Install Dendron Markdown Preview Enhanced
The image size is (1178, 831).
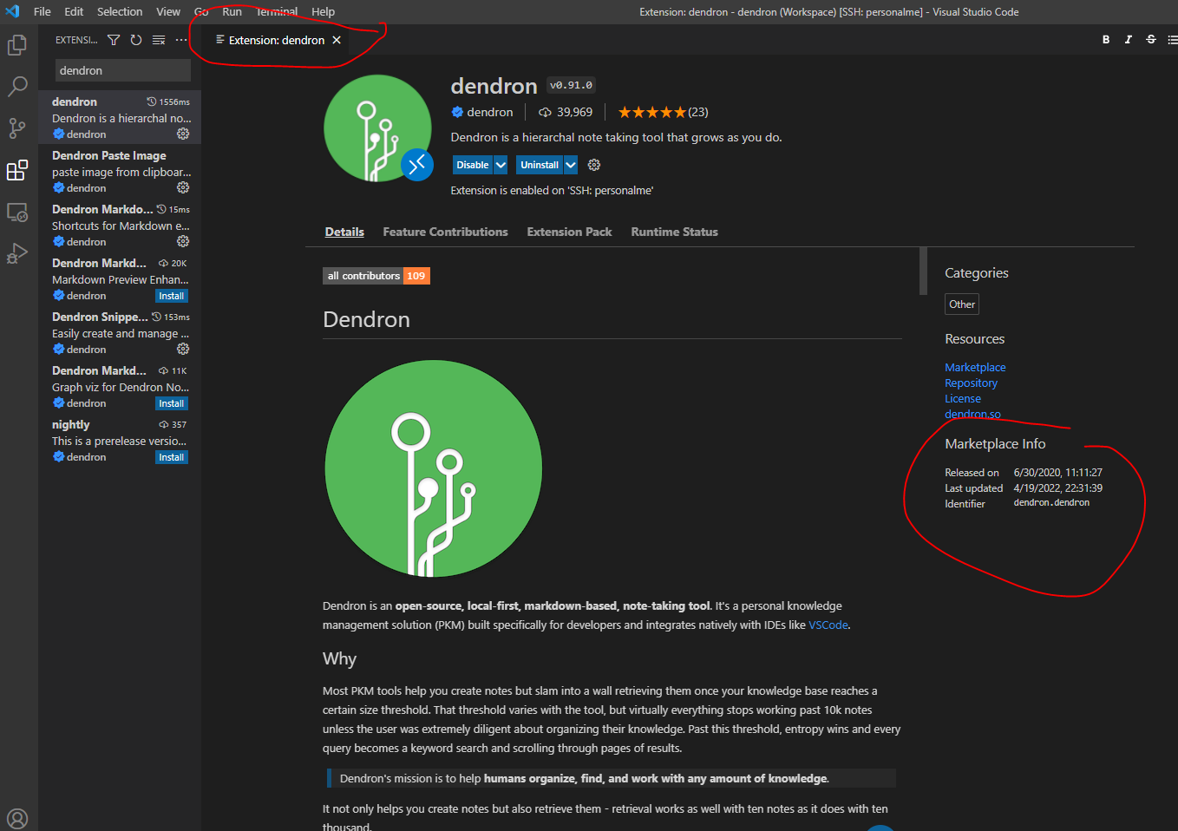[172, 296]
